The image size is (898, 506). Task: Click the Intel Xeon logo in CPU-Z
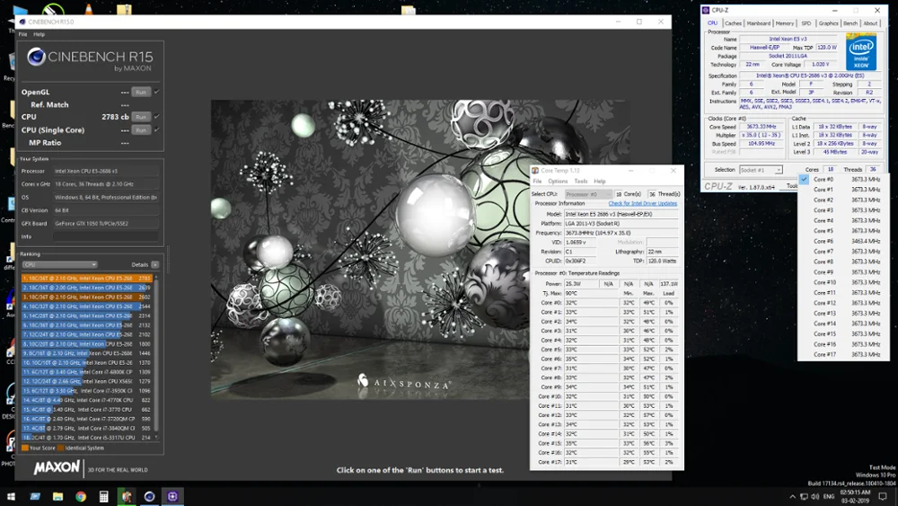861,52
